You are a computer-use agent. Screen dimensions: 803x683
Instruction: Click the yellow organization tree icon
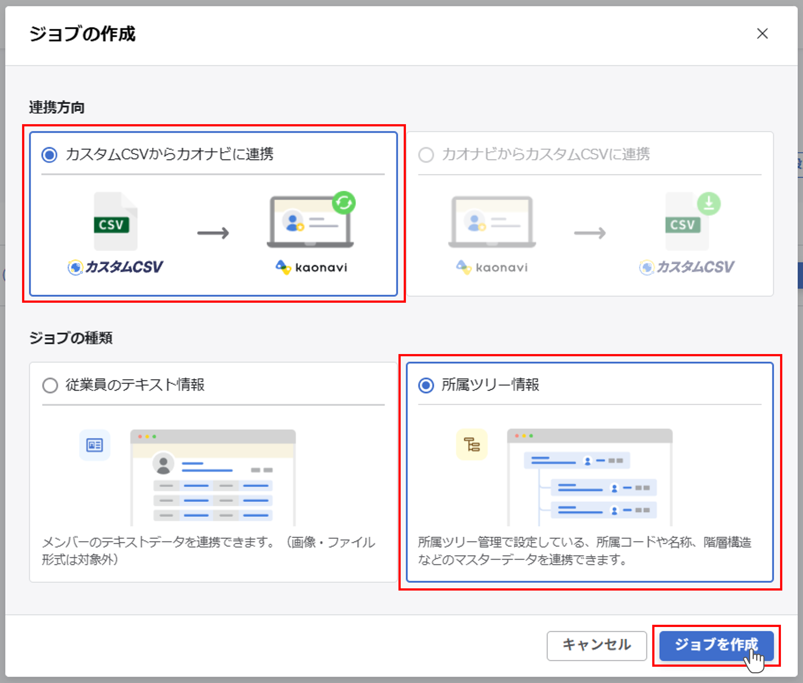[471, 445]
